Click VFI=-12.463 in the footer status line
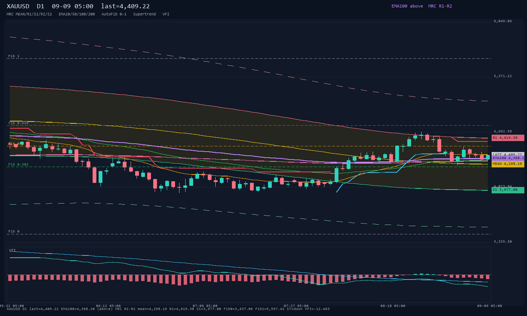The width and height of the screenshot is (527, 316). [x=318, y=309]
